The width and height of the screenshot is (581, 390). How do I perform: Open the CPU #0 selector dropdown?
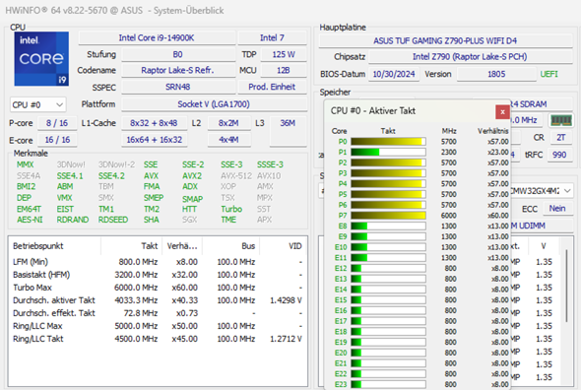pyautogui.click(x=37, y=105)
